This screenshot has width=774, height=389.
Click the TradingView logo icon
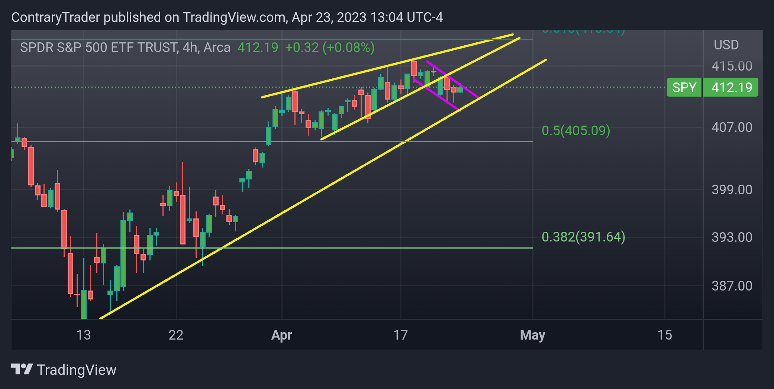(x=22, y=369)
